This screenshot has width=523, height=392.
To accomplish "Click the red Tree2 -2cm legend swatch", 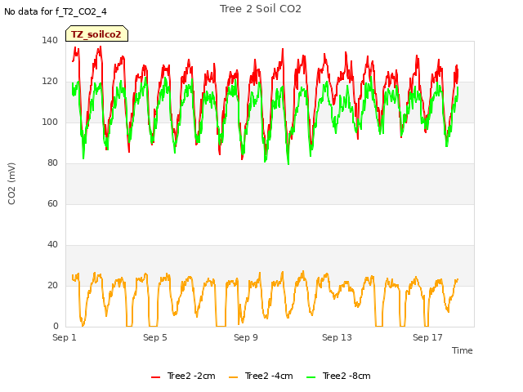I will (x=155, y=377).
